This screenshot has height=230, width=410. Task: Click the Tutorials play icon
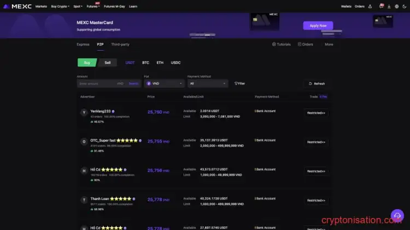274,44
